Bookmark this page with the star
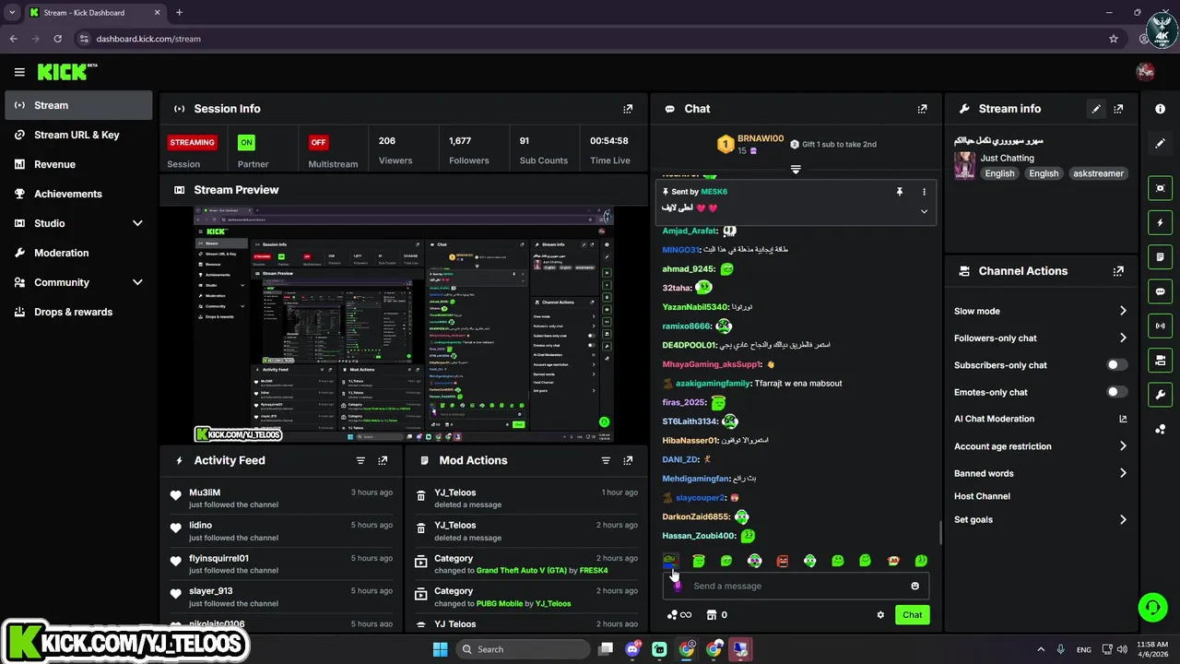Image resolution: width=1180 pixels, height=664 pixels. pyautogui.click(x=1114, y=39)
